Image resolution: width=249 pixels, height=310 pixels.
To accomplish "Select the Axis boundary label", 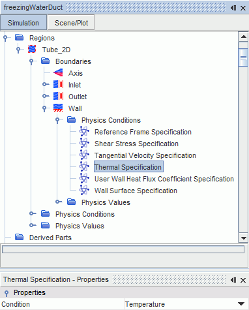I will coord(76,73).
